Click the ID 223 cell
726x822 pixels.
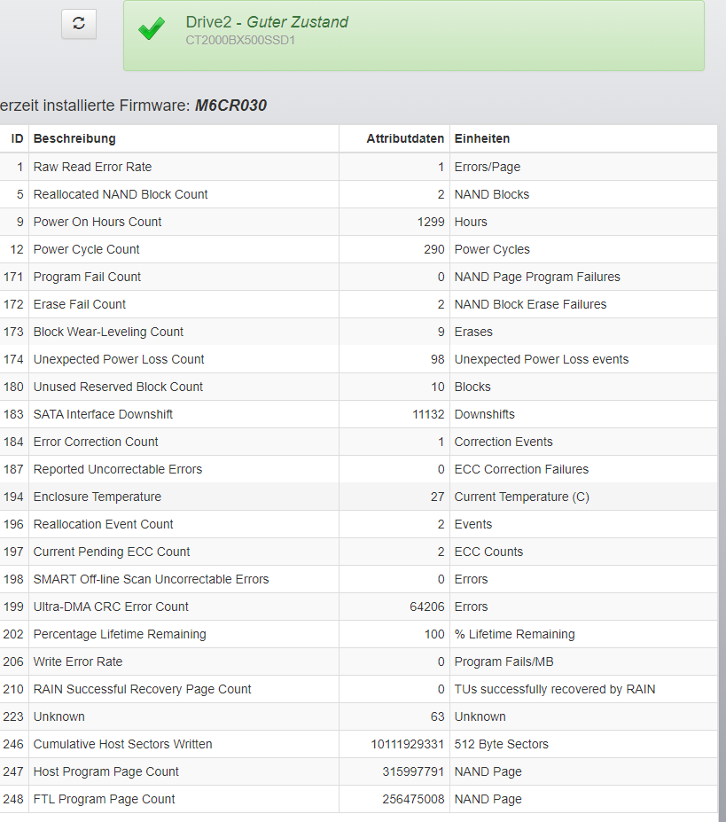coord(13,716)
